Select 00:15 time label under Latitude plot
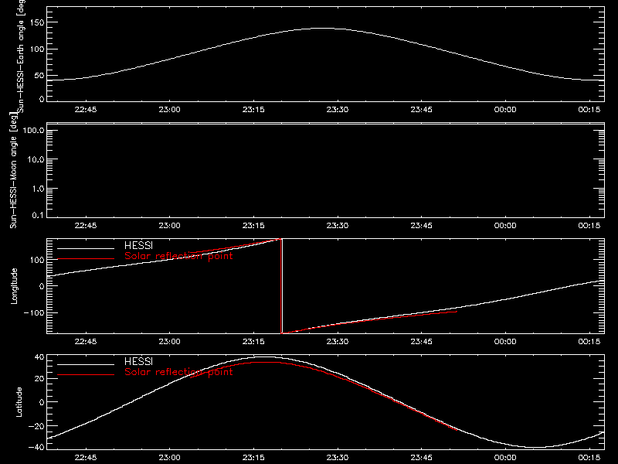Viewport: 618px width, 464px height. coord(589,458)
